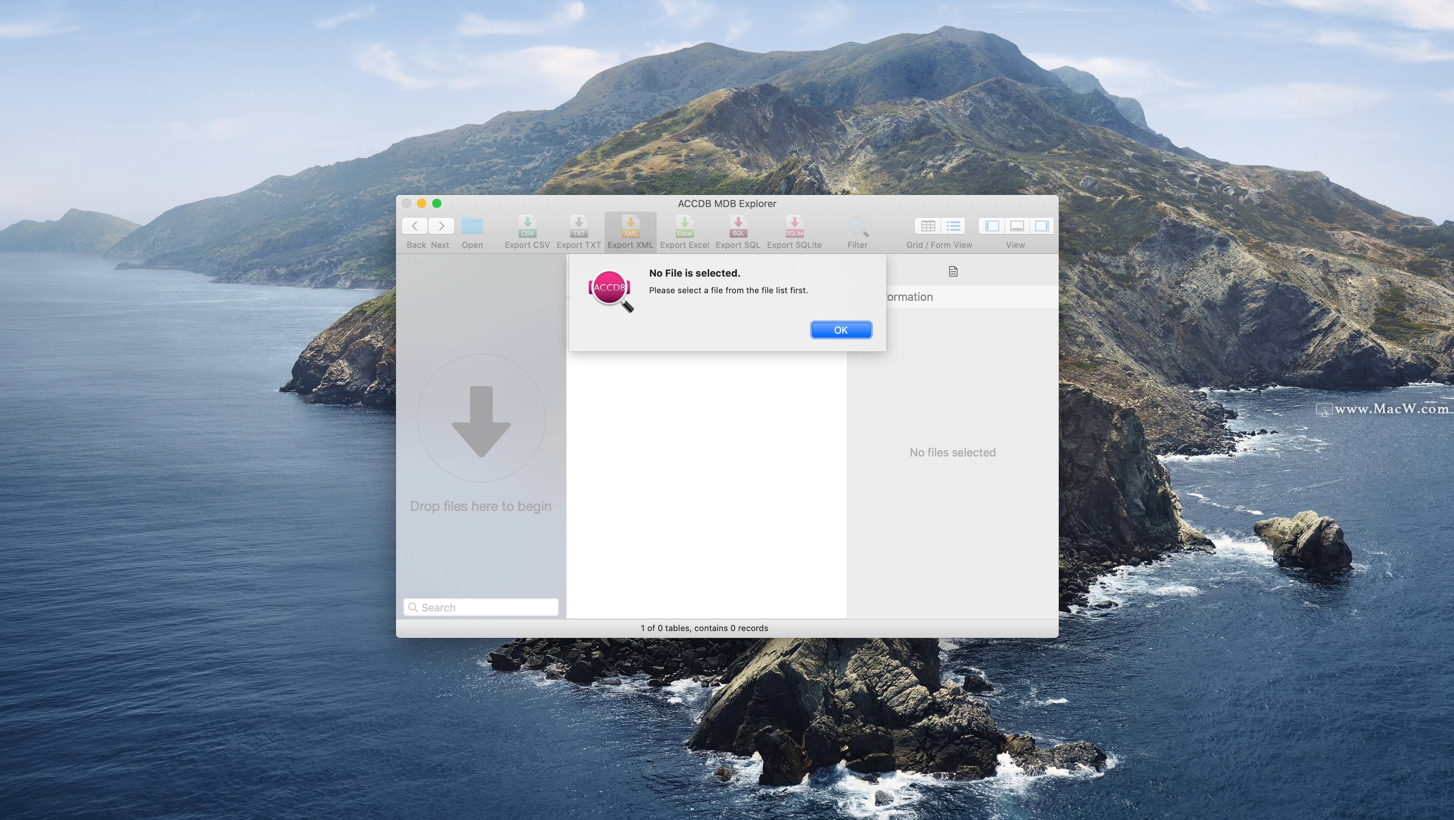Click the Search field in sidebar
Viewport: 1454px width, 820px height.
pos(481,607)
